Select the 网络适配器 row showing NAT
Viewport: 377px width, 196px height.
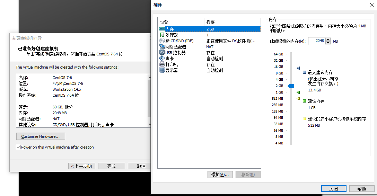click(x=210, y=47)
